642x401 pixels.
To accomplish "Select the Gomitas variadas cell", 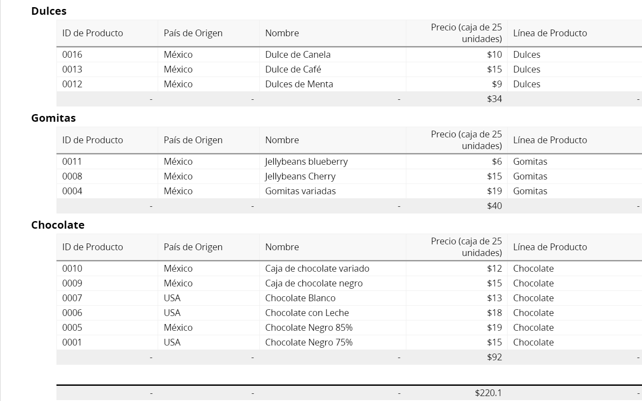I will (x=300, y=191).
